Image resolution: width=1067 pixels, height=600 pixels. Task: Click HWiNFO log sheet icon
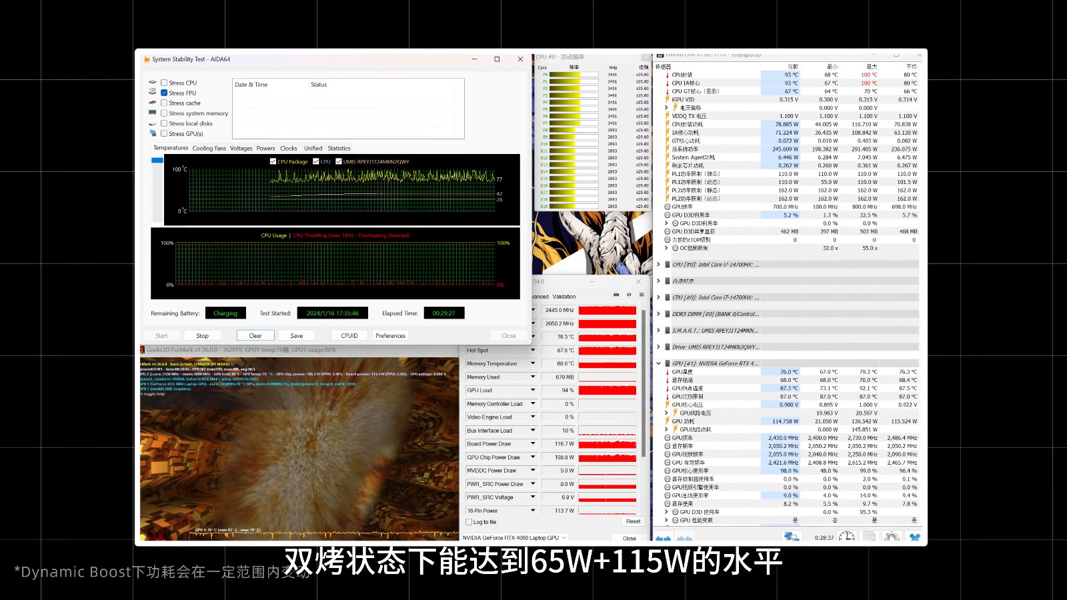pos(870,537)
